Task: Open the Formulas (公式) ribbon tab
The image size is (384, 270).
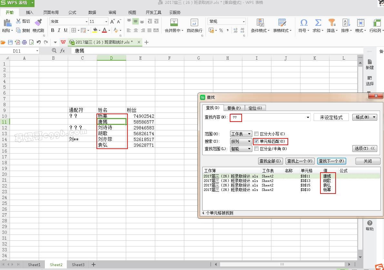Action: pos(72,13)
